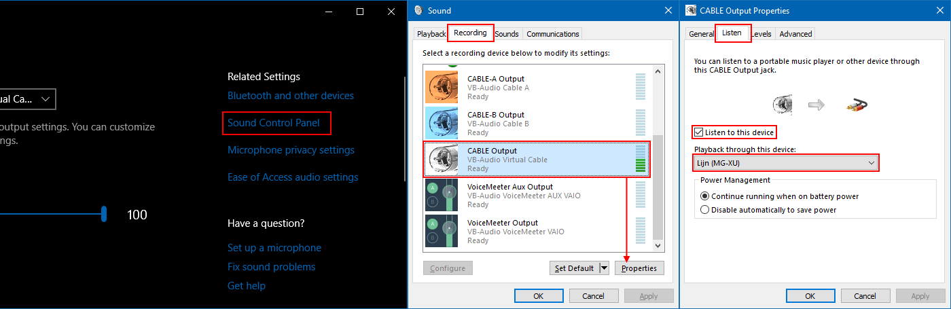Toggle Listen to this device checkbox

698,132
